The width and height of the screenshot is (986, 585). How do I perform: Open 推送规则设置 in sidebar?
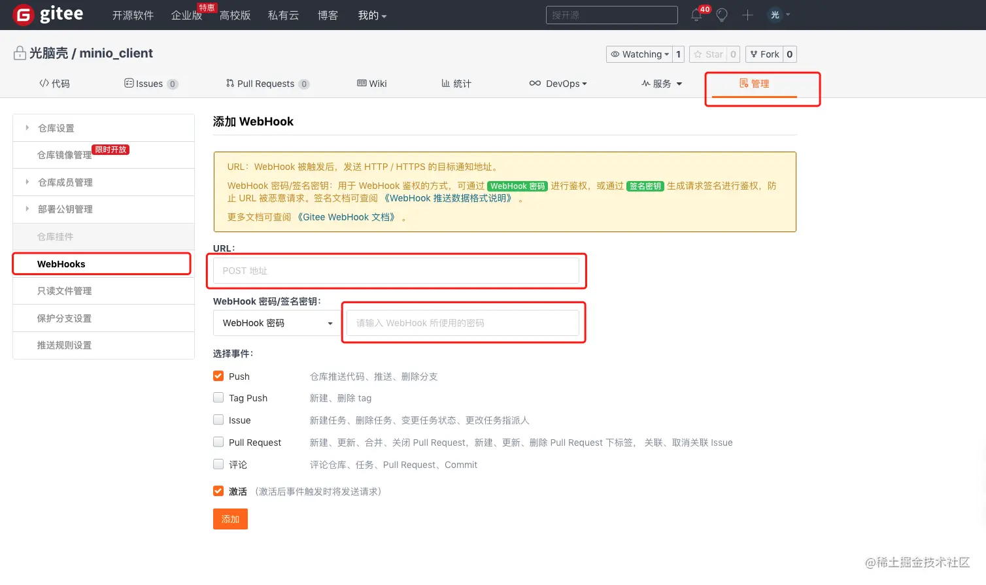coord(104,345)
